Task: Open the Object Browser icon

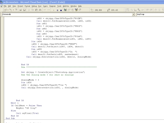Action: tap(76, 10)
